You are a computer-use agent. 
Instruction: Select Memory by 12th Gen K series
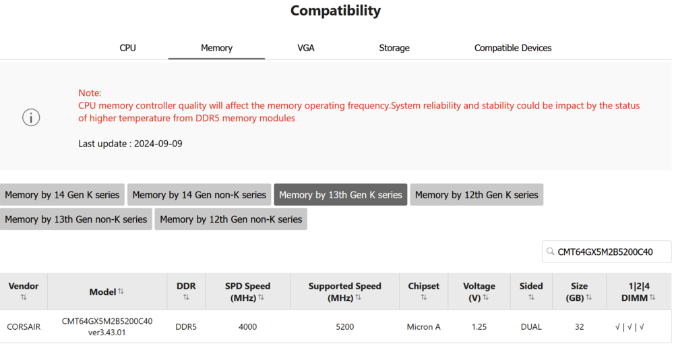point(477,195)
